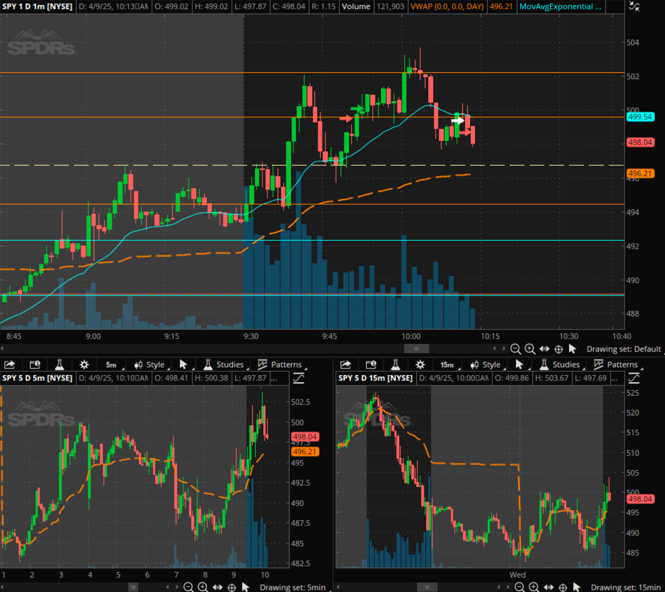Click the autofit arrows icon under the 15m chart
The width and height of the screenshot is (665, 592).
pos(549,587)
